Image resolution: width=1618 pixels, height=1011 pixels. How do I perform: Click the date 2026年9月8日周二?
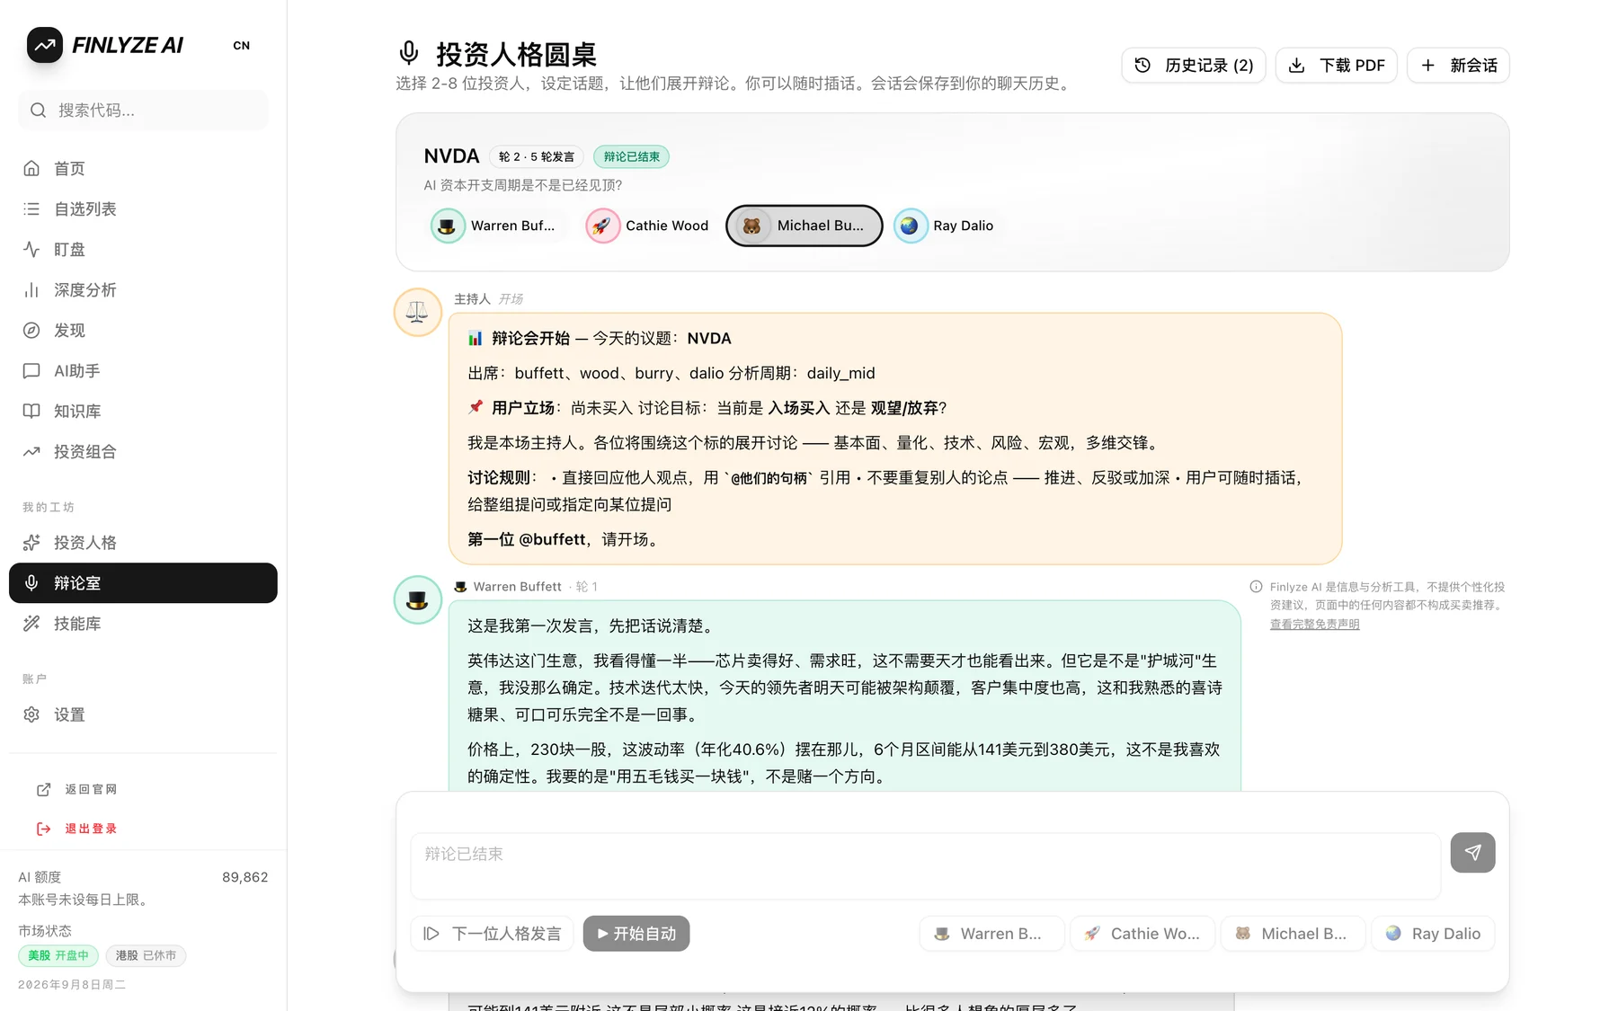72,985
